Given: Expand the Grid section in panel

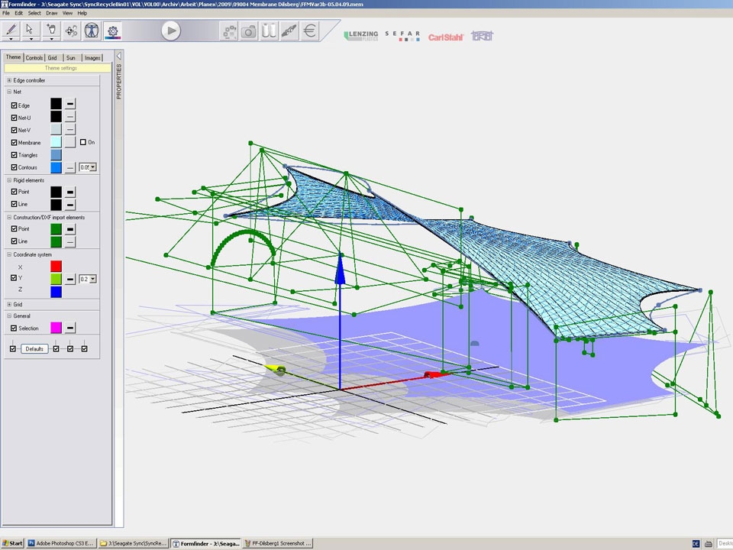Looking at the screenshot, I should pyautogui.click(x=9, y=304).
